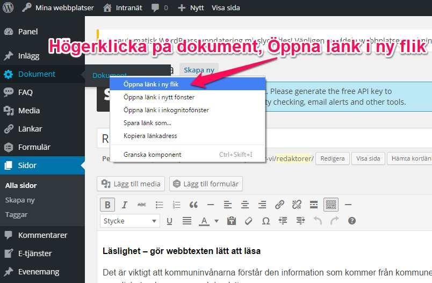Open Mina webbplatser in admin bar
This screenshot has width=432, height=283.
tap(58, 8)
